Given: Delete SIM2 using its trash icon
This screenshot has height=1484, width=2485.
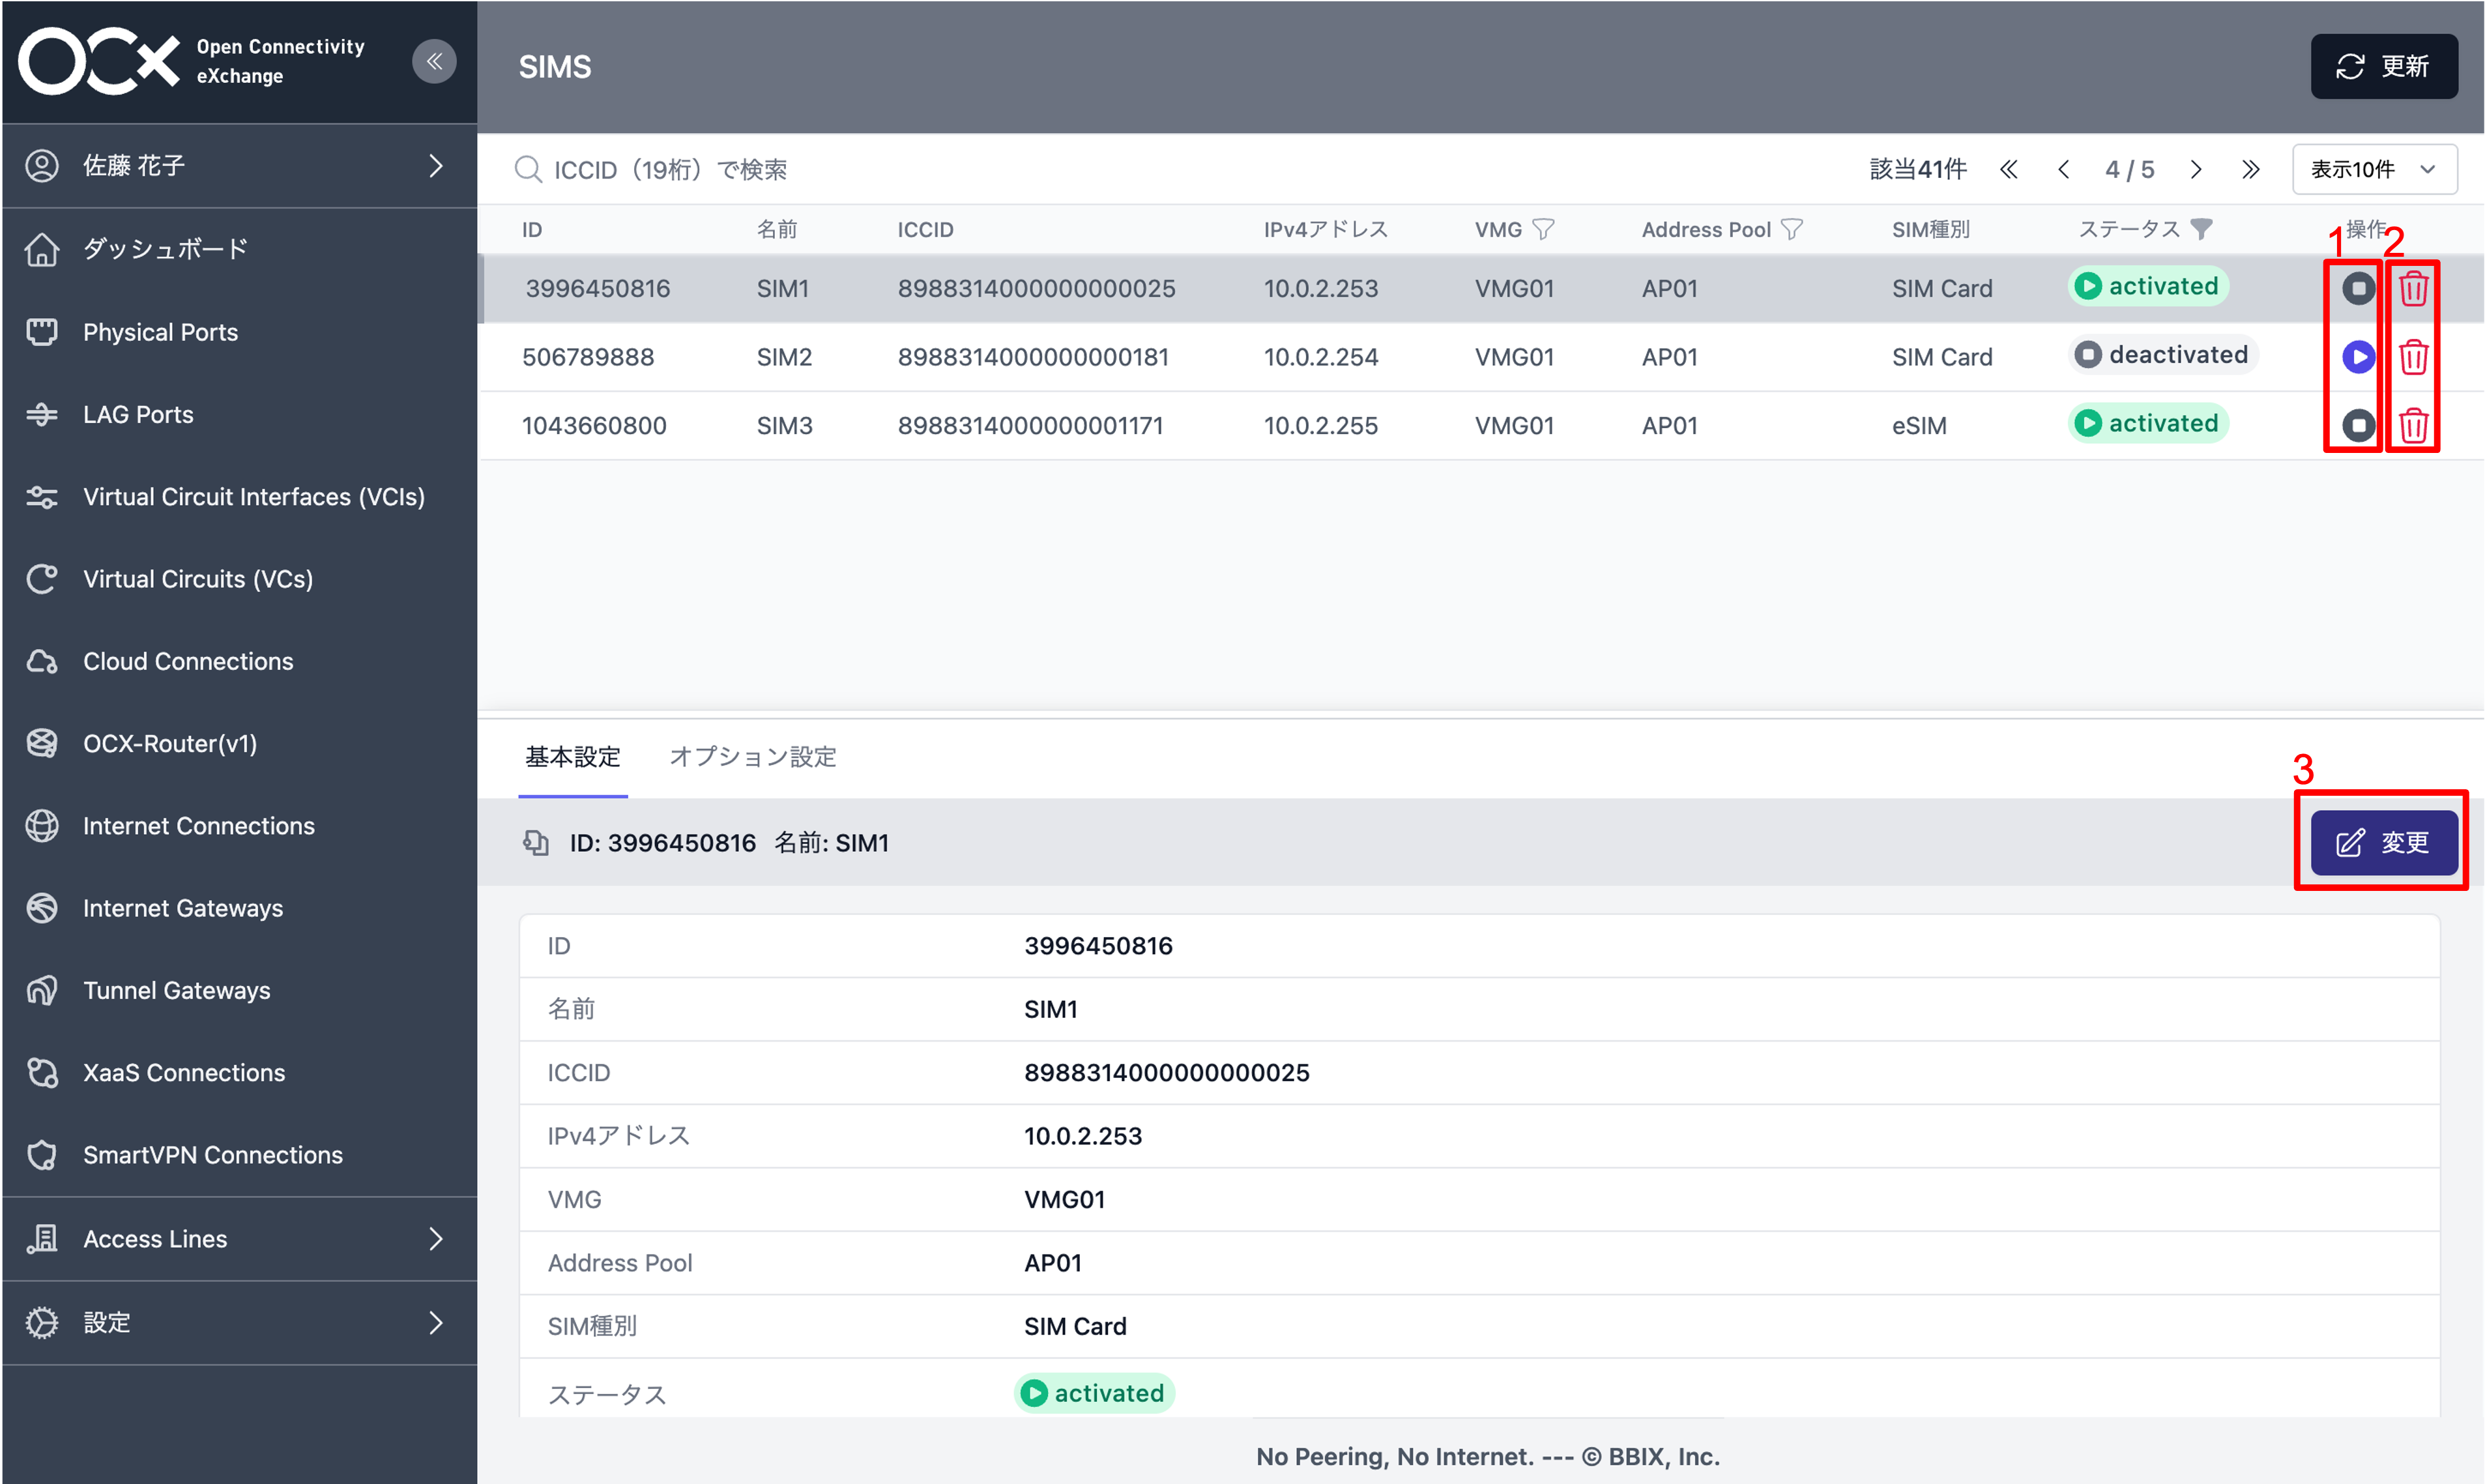Looking at the screenshot, I should point(2412,356).
